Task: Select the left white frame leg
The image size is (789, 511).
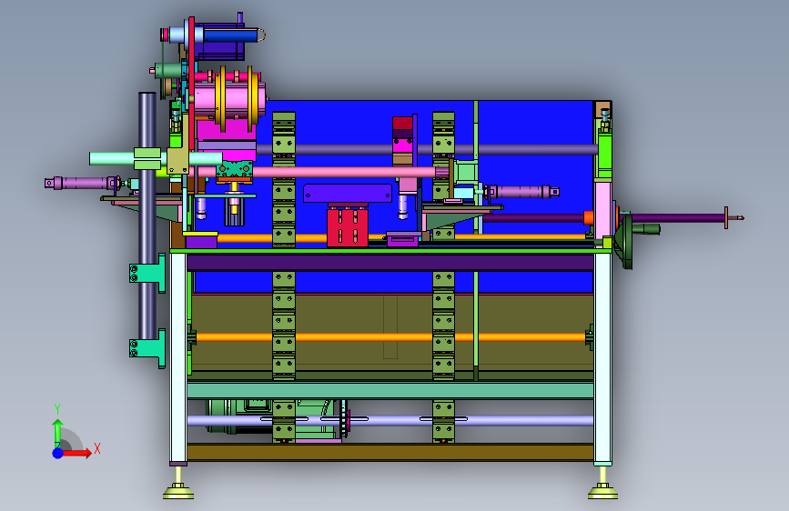Action: coord(178,357)
